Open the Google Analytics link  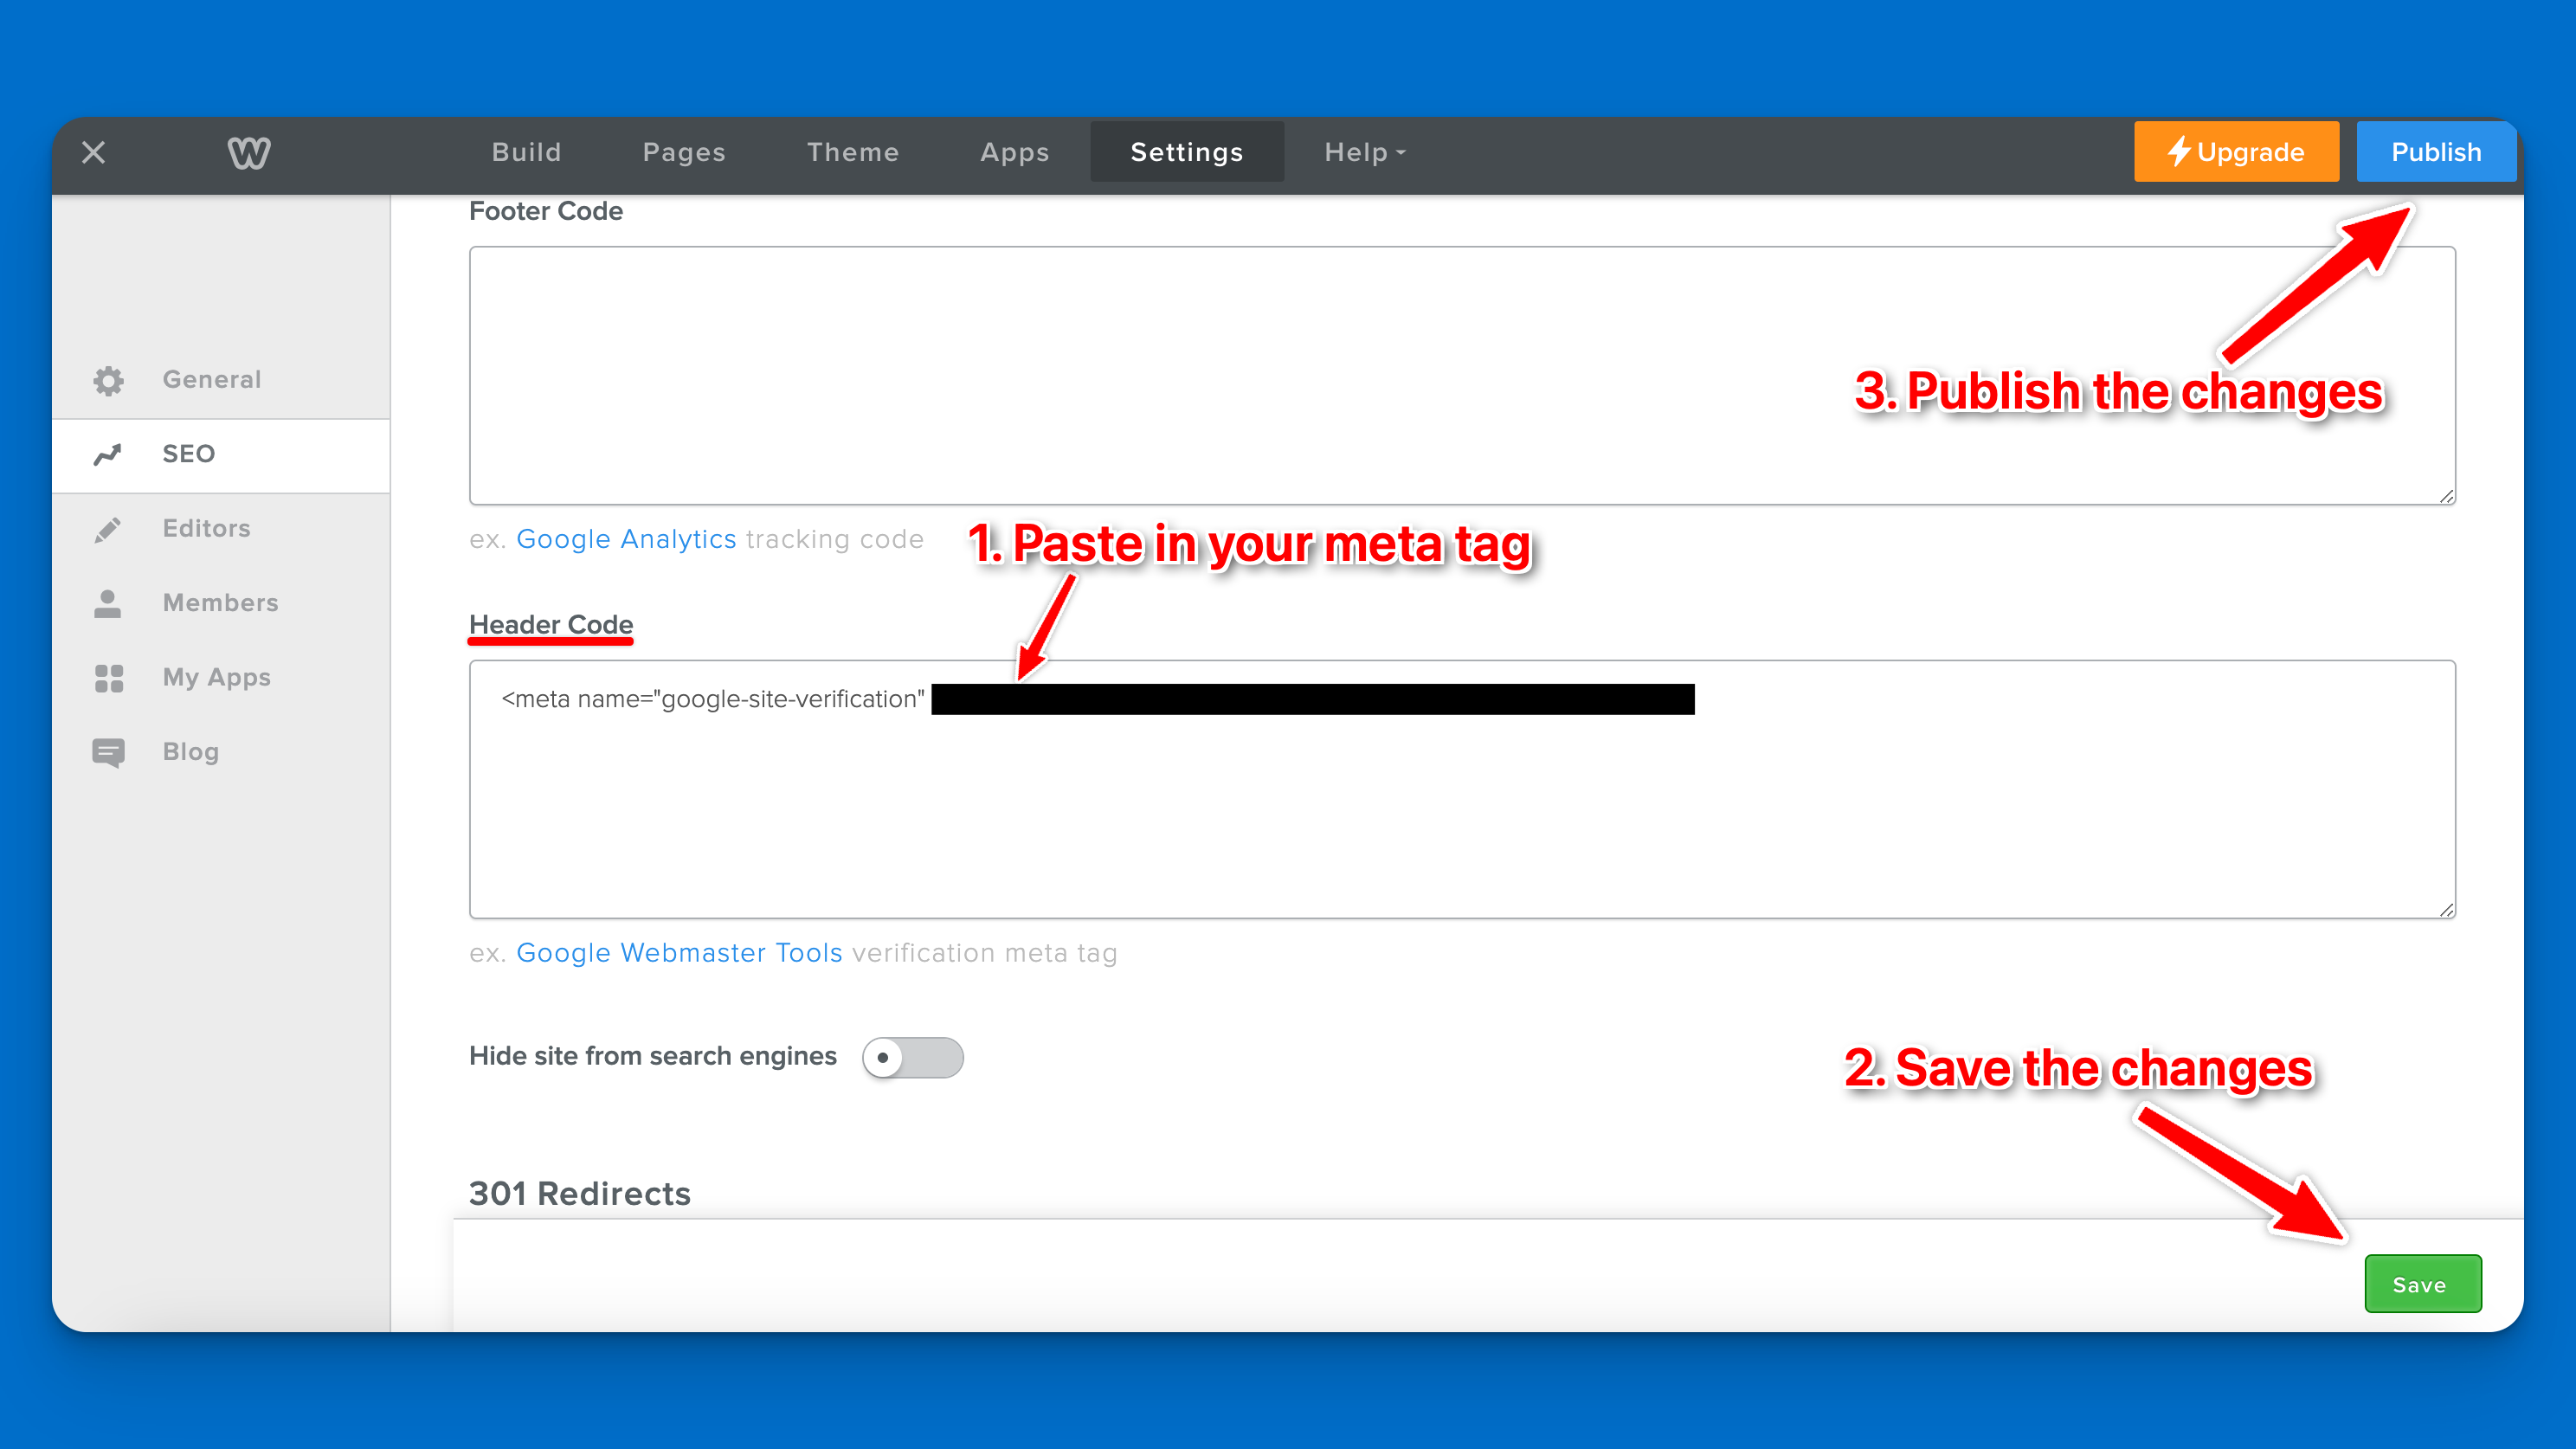click(x=626, y=539)
